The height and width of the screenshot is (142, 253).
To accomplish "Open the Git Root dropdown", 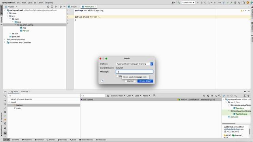I will click(152, 64).
